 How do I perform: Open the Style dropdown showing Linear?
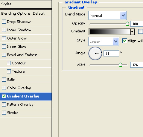coord(104,41)
